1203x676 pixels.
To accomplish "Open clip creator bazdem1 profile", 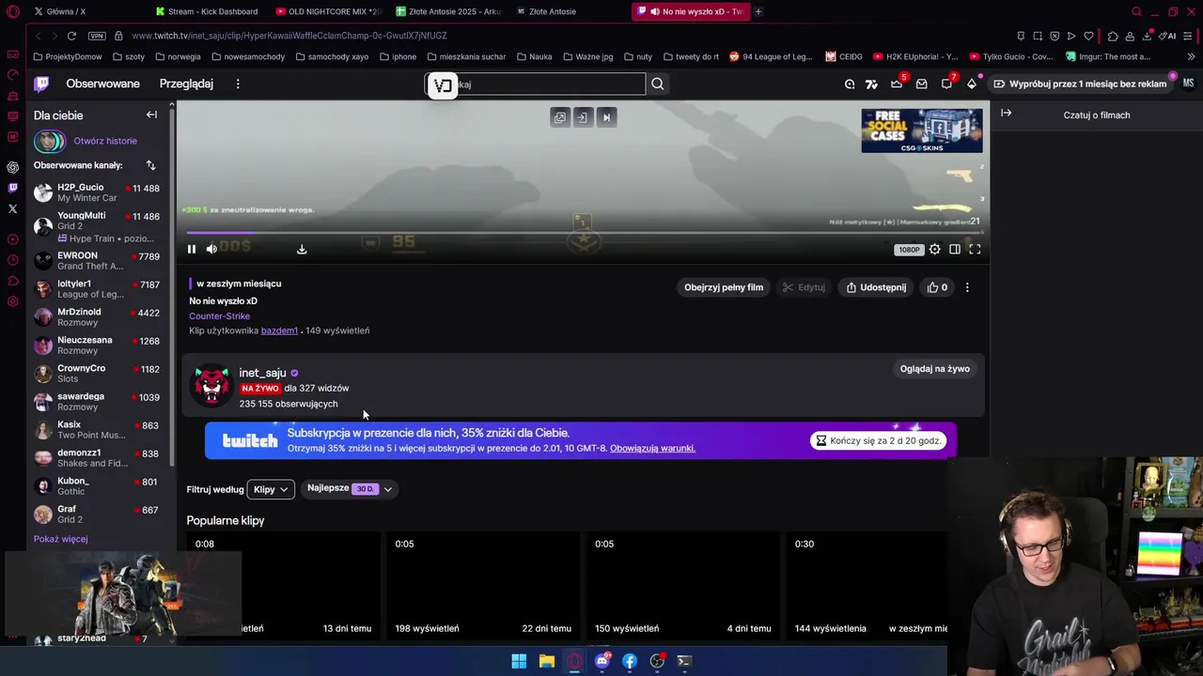I will (279, 330).
